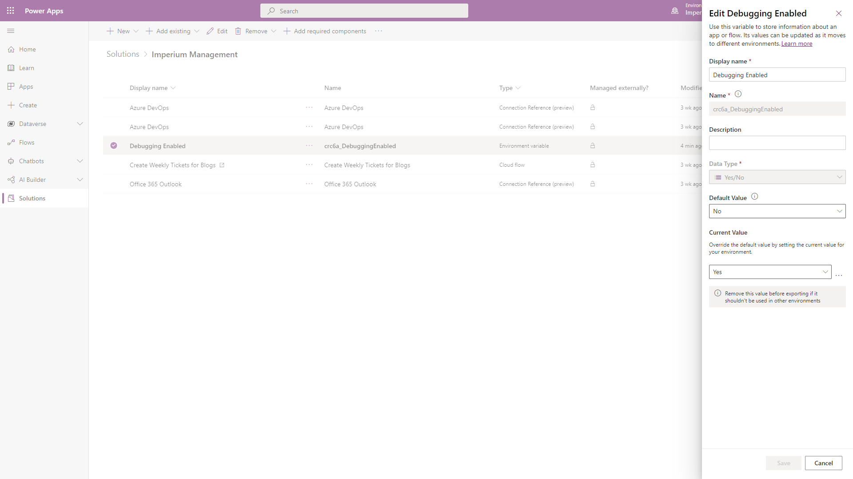Click the Imperium Management breadcrumb item
This screenshot has height=479, width=853.
(195, 54)
